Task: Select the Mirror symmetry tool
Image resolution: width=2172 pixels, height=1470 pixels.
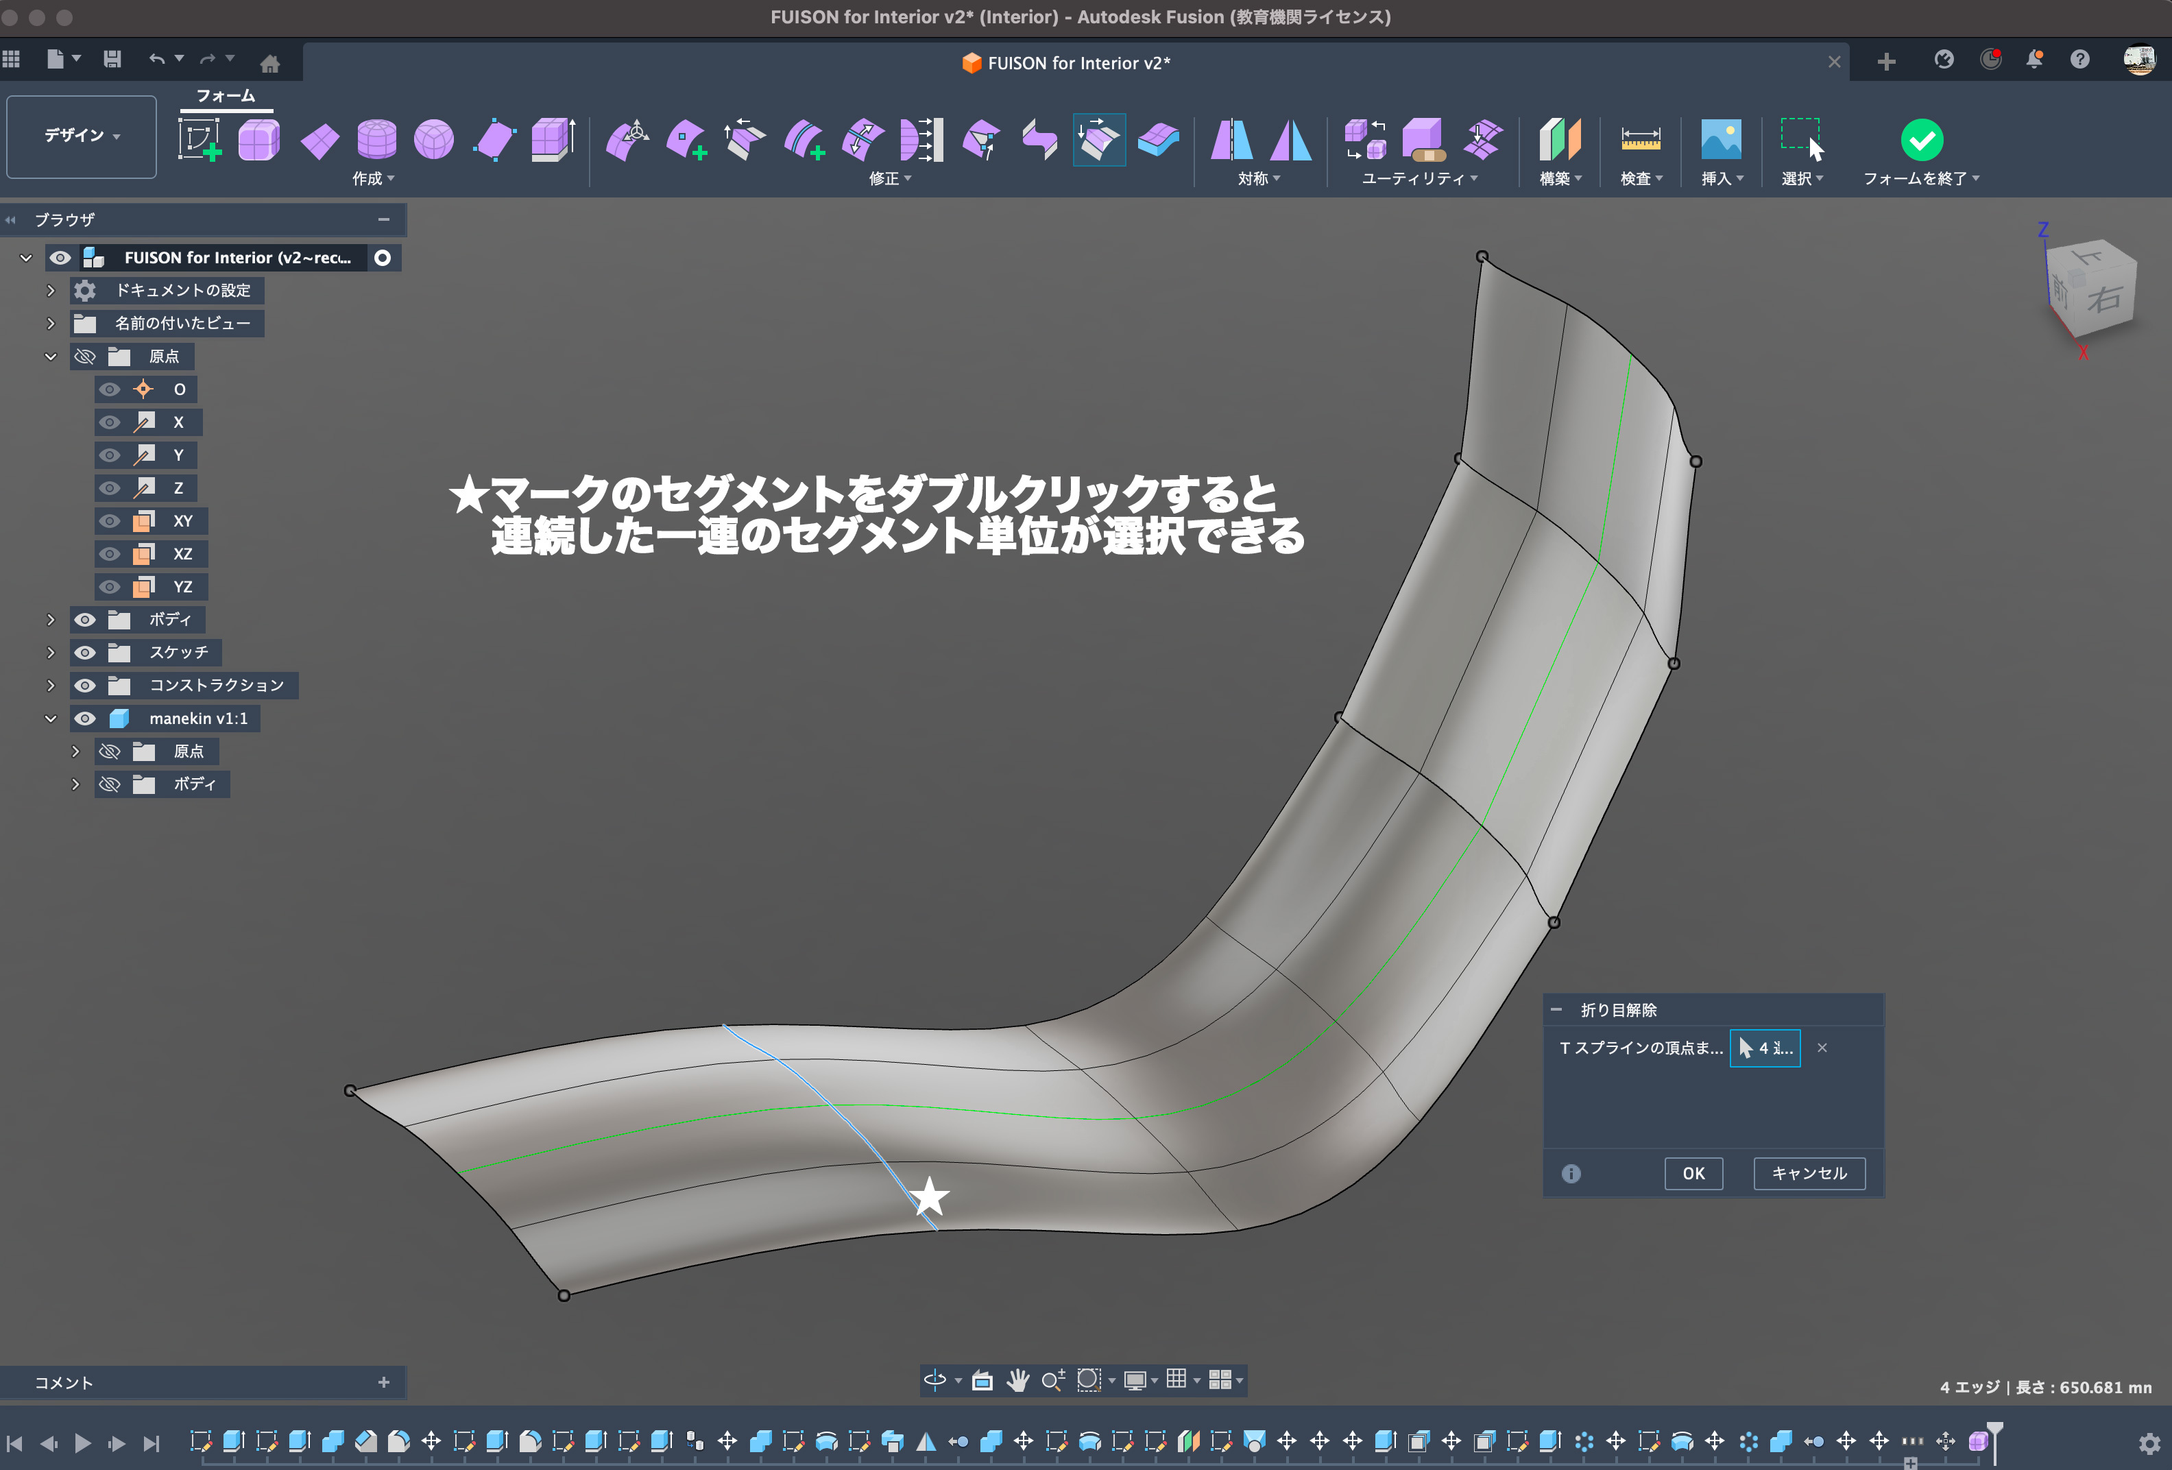Action: coord(1232,140)
